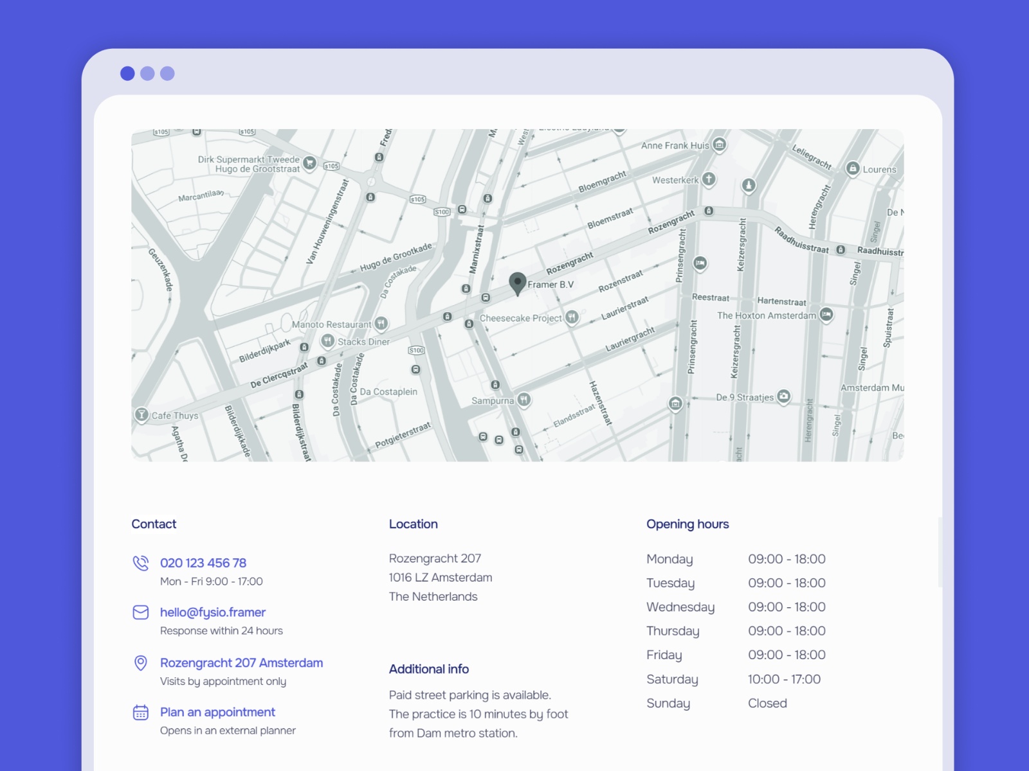Click the shopping bag icon at Lourens
1029x771 pixels.
coord(853,169)
